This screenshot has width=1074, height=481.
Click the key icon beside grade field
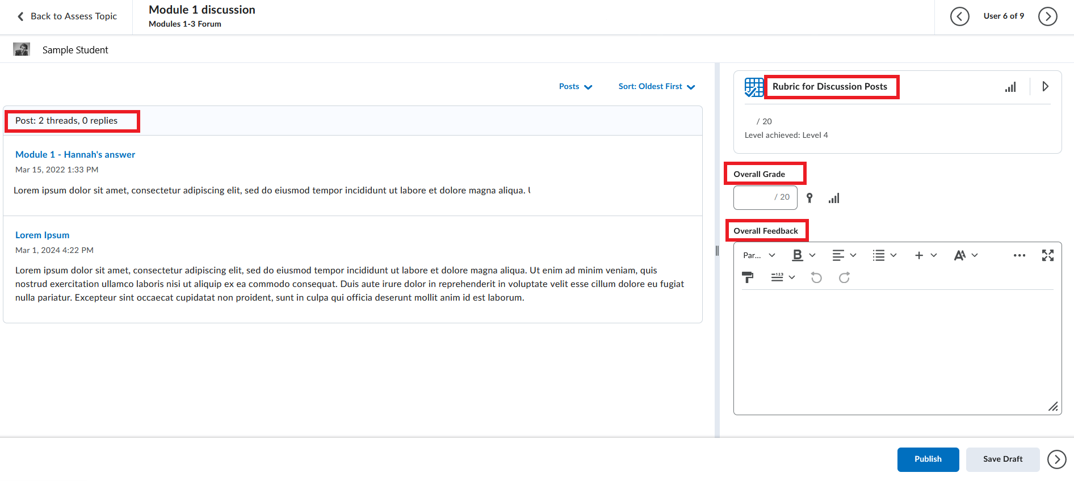click(809, 198)
